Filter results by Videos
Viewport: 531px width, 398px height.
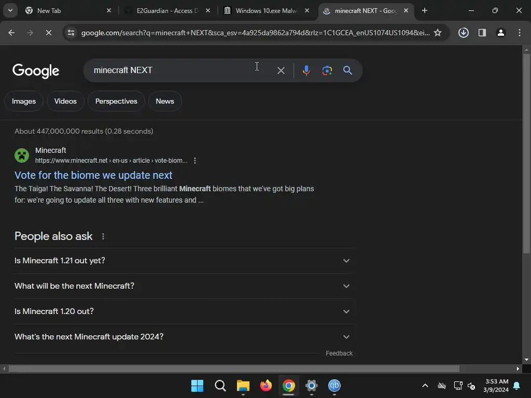pos(65,101)
